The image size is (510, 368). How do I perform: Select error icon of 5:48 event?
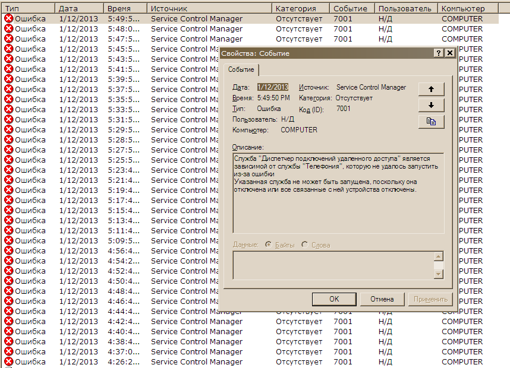point(8,28)
